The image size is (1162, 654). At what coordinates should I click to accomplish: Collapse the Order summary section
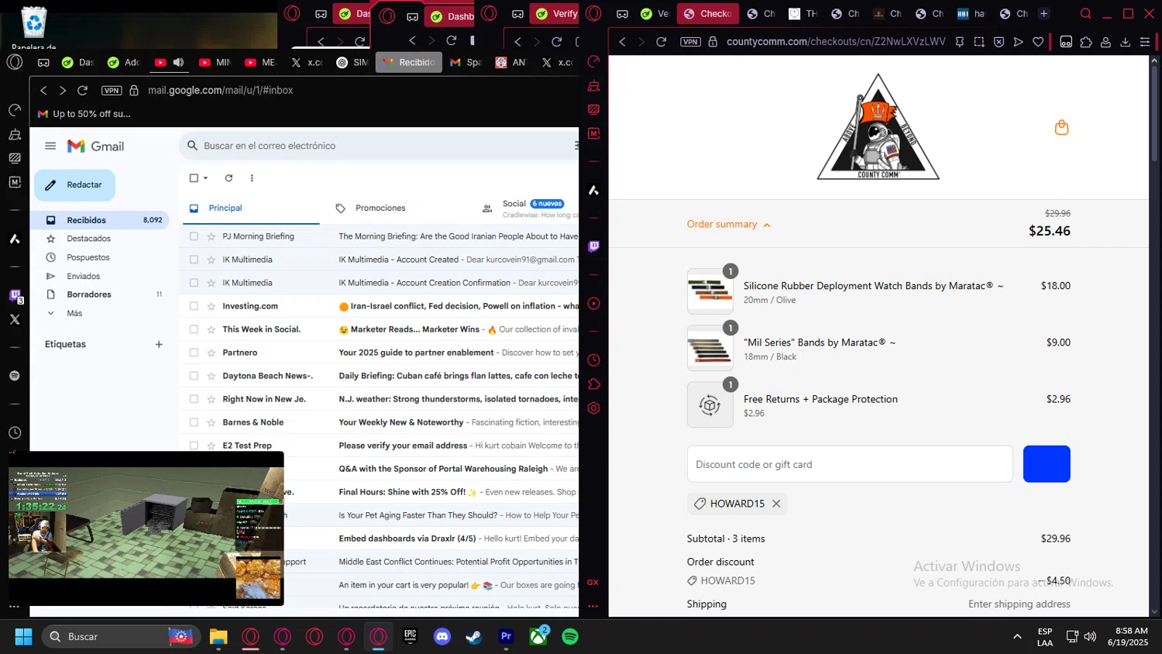728,225
